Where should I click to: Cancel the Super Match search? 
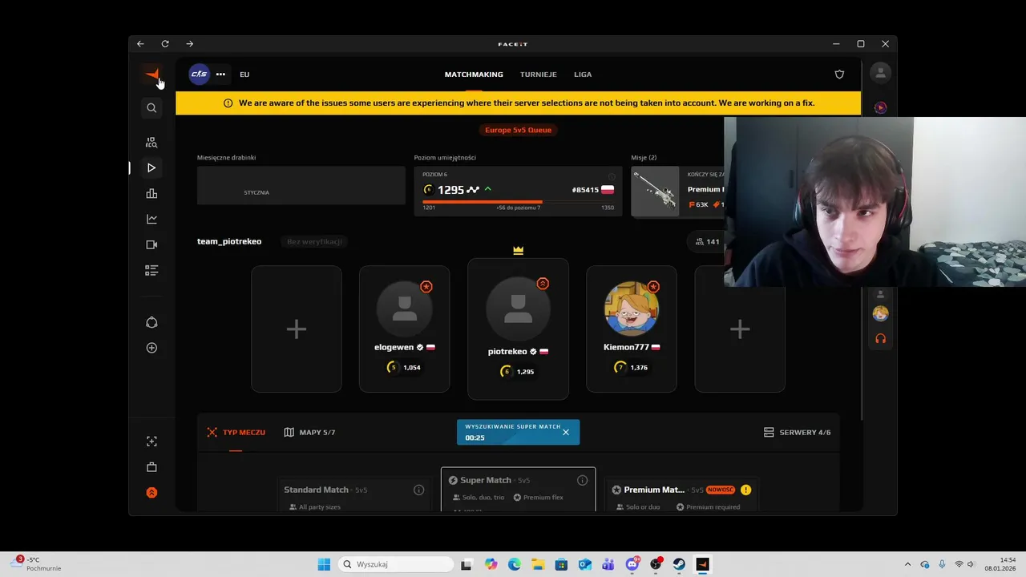pyautogui.click(x=565, y=432)
